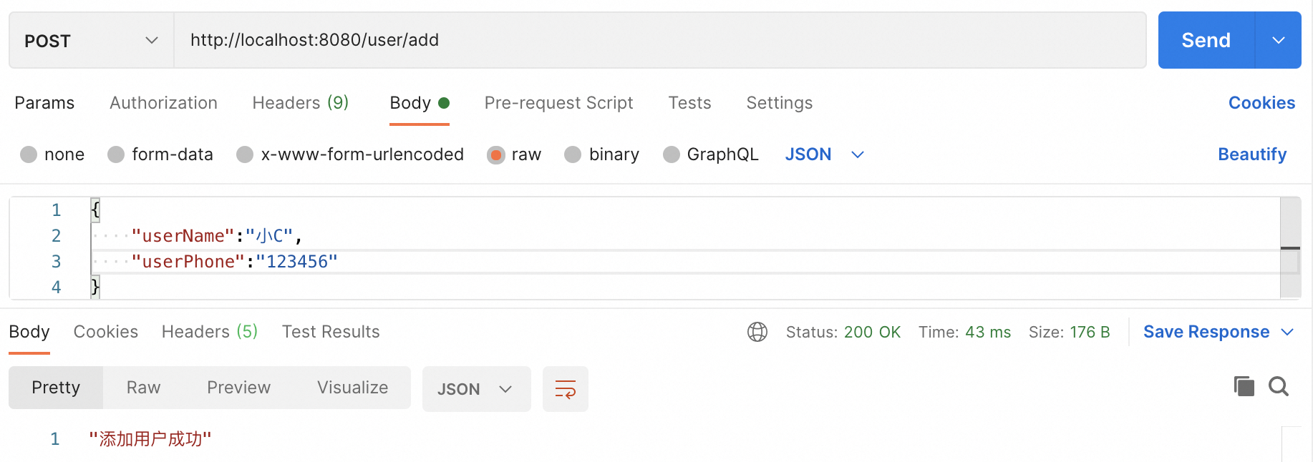Copy the response with the copy icon
The width and height of the screenshot is (1313, 462).
(1244, 386)
